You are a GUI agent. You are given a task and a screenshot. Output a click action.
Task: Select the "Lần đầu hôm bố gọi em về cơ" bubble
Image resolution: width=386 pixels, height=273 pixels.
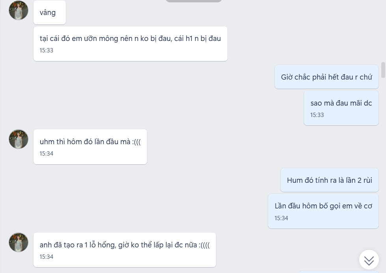tap(323, 211)
